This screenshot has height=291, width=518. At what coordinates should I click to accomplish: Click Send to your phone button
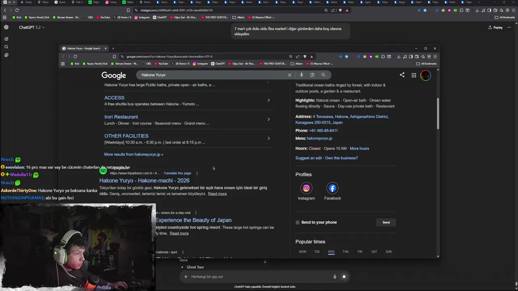pyautogui.click(x=386, y=222)
